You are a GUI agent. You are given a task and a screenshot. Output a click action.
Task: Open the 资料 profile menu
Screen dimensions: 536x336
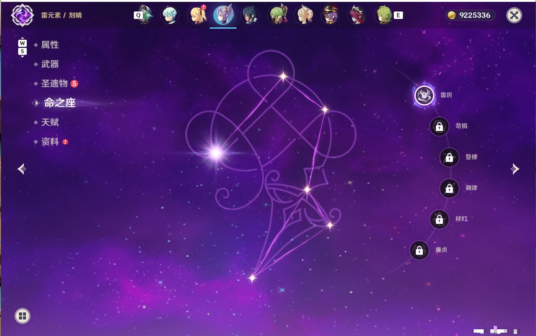(x=50, y=141)
